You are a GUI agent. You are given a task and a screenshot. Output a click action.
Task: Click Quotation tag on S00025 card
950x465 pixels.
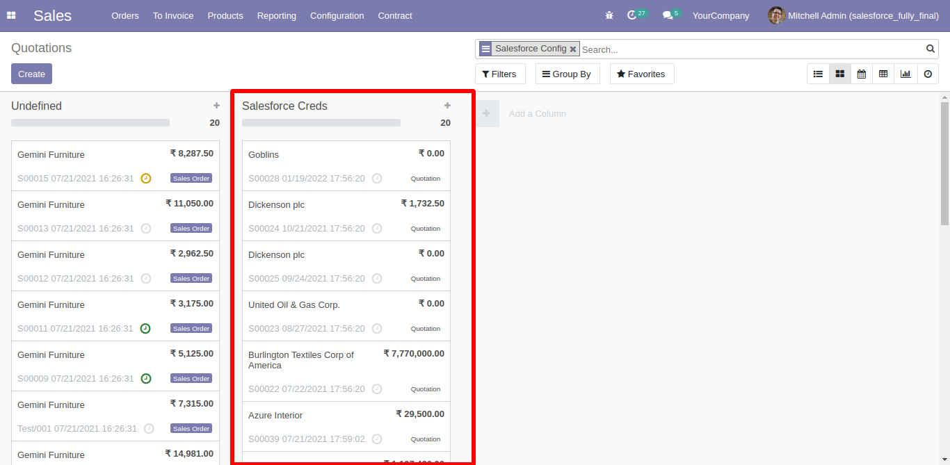[426, 278]
